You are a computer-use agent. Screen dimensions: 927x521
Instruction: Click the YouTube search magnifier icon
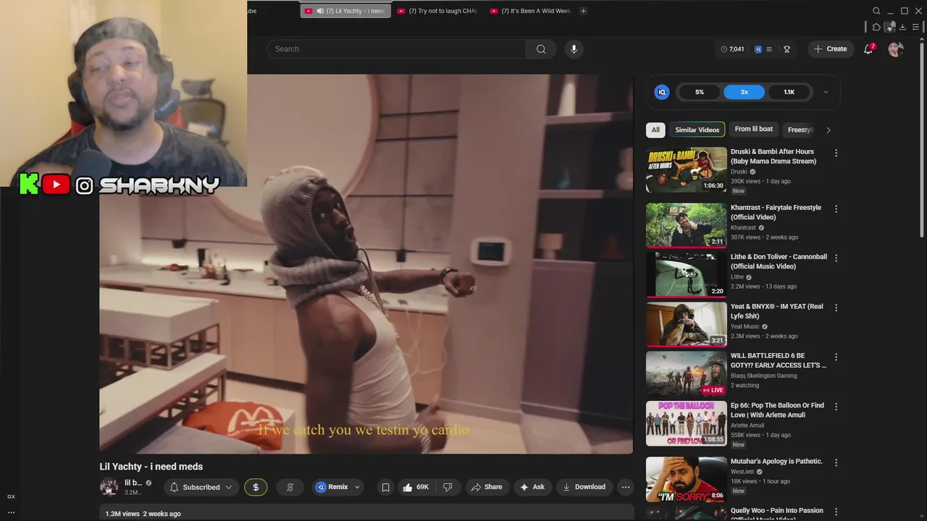tap(541, 49)
